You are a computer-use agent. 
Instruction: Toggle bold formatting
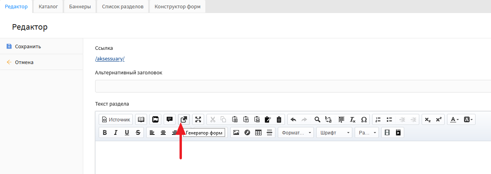pos(105,132)
